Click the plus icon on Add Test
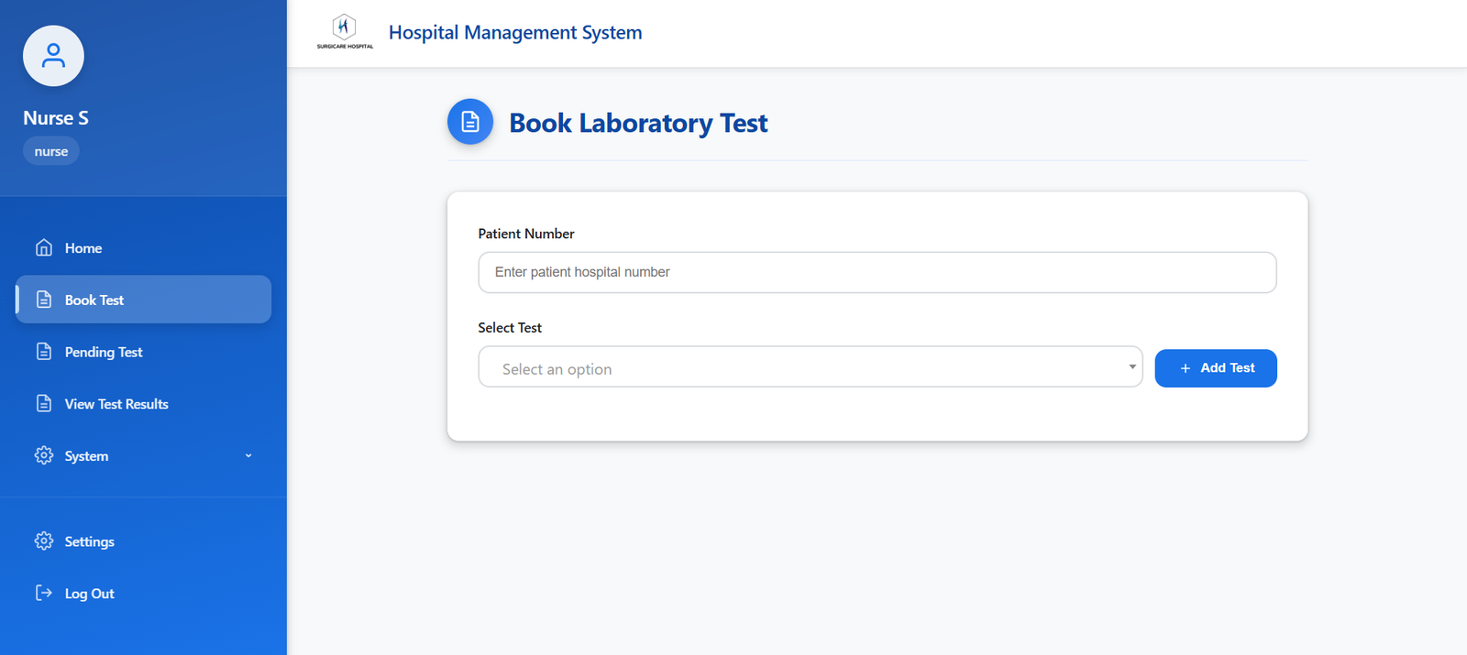Viewport: 1467px width, 655px height. tap(1186, 368)
